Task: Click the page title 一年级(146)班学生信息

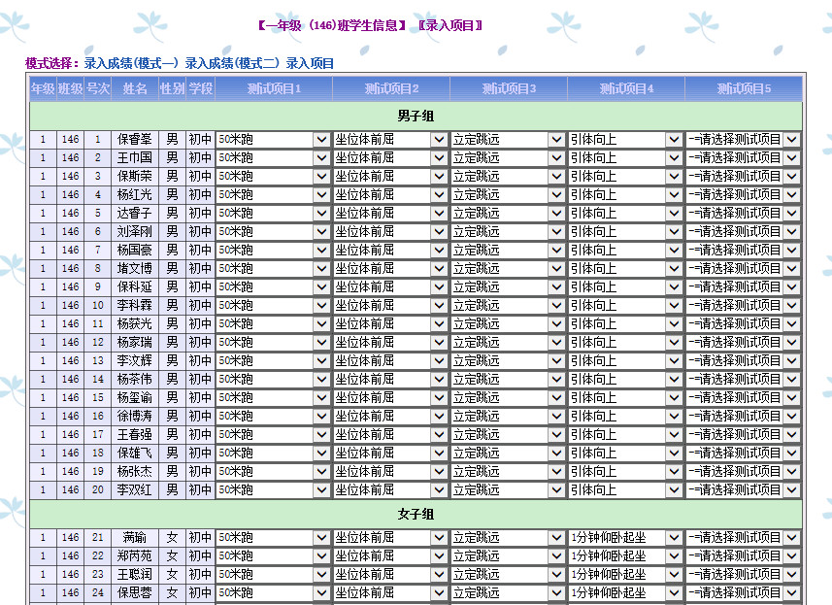Action: 332,25
